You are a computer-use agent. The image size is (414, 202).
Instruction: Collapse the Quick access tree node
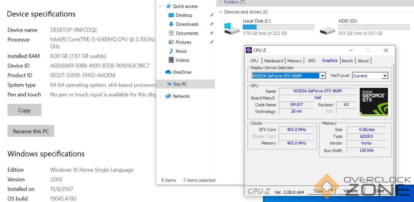pos(160,6)
